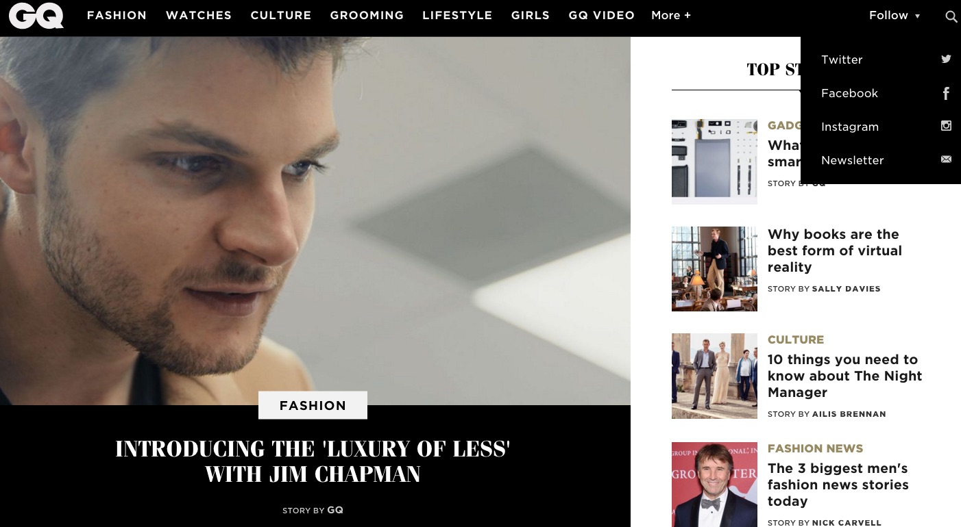Select Fashion in the navigation bar
The width and height of the screenshot is (961, 527).
pyautogui.click(x=117, y=15)
